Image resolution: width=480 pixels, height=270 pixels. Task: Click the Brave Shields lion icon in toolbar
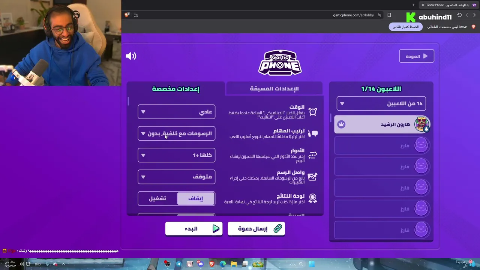127,15
